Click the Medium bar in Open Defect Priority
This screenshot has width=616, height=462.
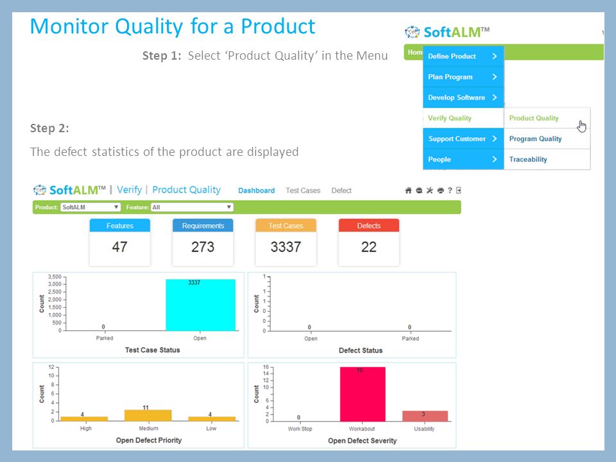click(x=148, y=416)
